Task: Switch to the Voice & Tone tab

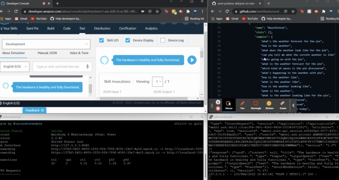Action: [x=79, y=53]
